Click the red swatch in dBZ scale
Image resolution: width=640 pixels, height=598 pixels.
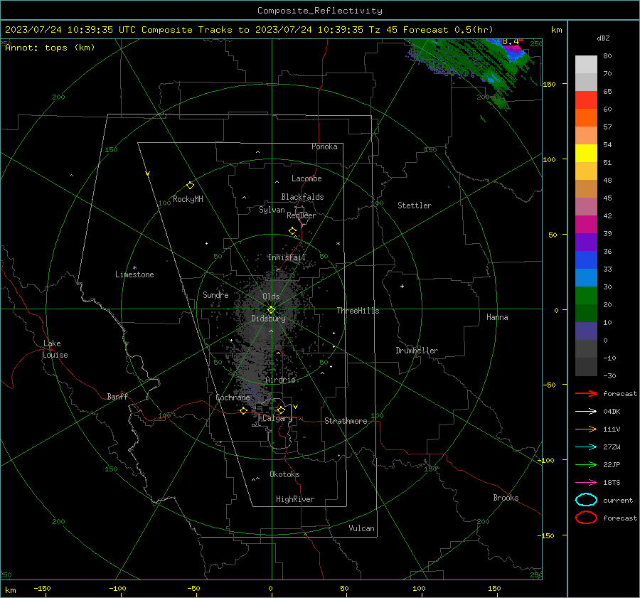coord(586,100)
